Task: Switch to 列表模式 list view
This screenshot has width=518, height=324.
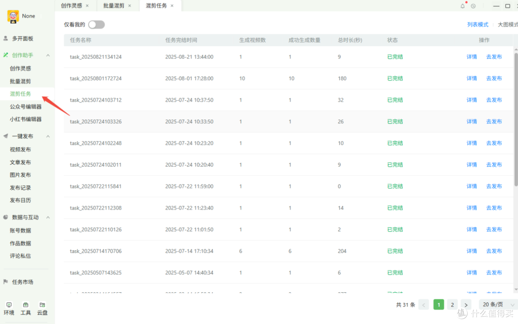Action: point(478,24)
